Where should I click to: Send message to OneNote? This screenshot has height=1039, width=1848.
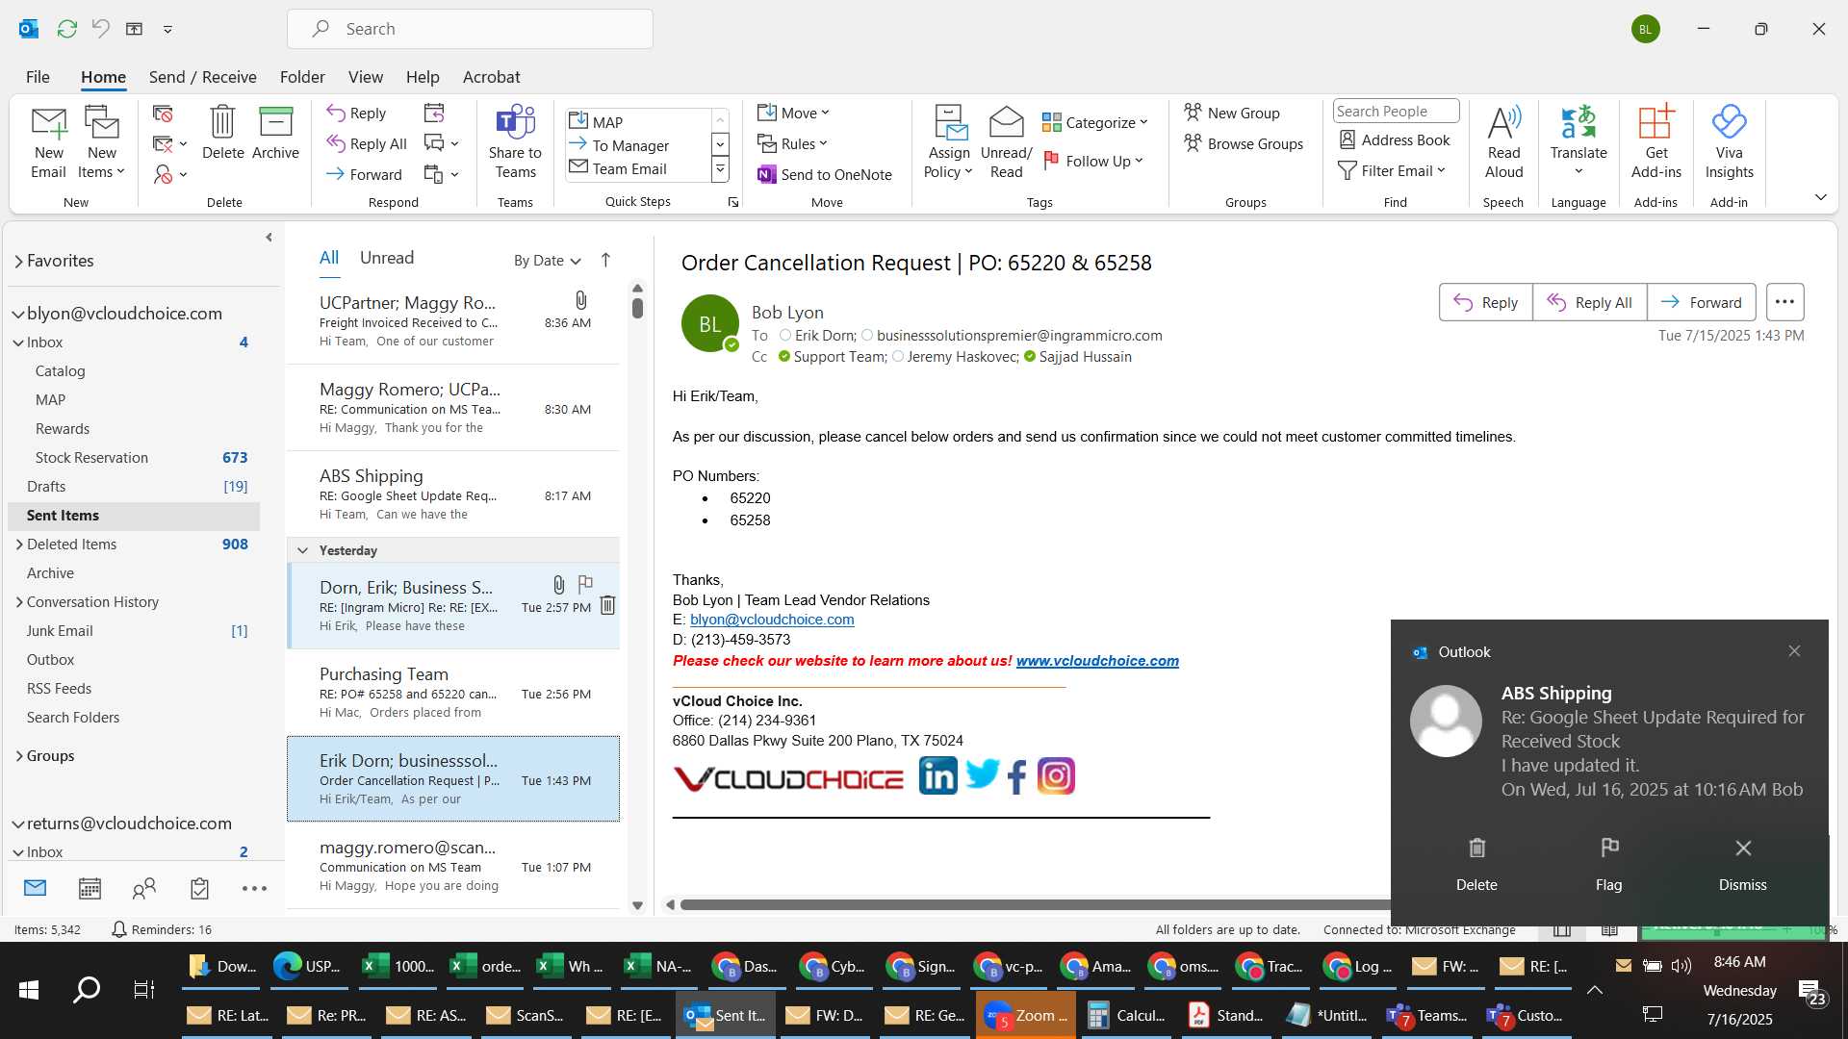coord(825,175)
